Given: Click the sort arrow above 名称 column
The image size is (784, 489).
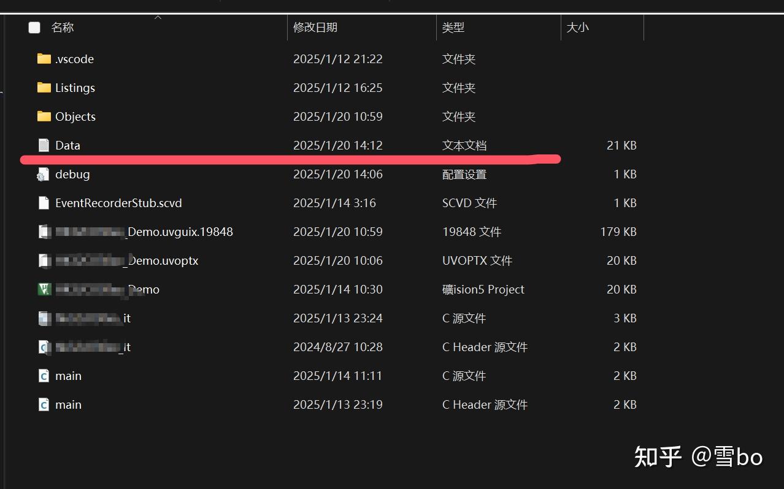Looking at the screenshot, I should pos(158,17).
